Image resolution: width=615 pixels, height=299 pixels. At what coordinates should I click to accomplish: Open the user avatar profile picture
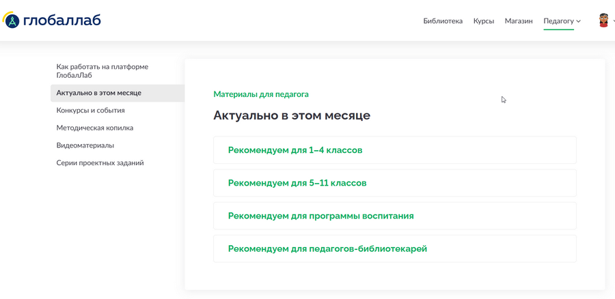[x=603, y=20]
